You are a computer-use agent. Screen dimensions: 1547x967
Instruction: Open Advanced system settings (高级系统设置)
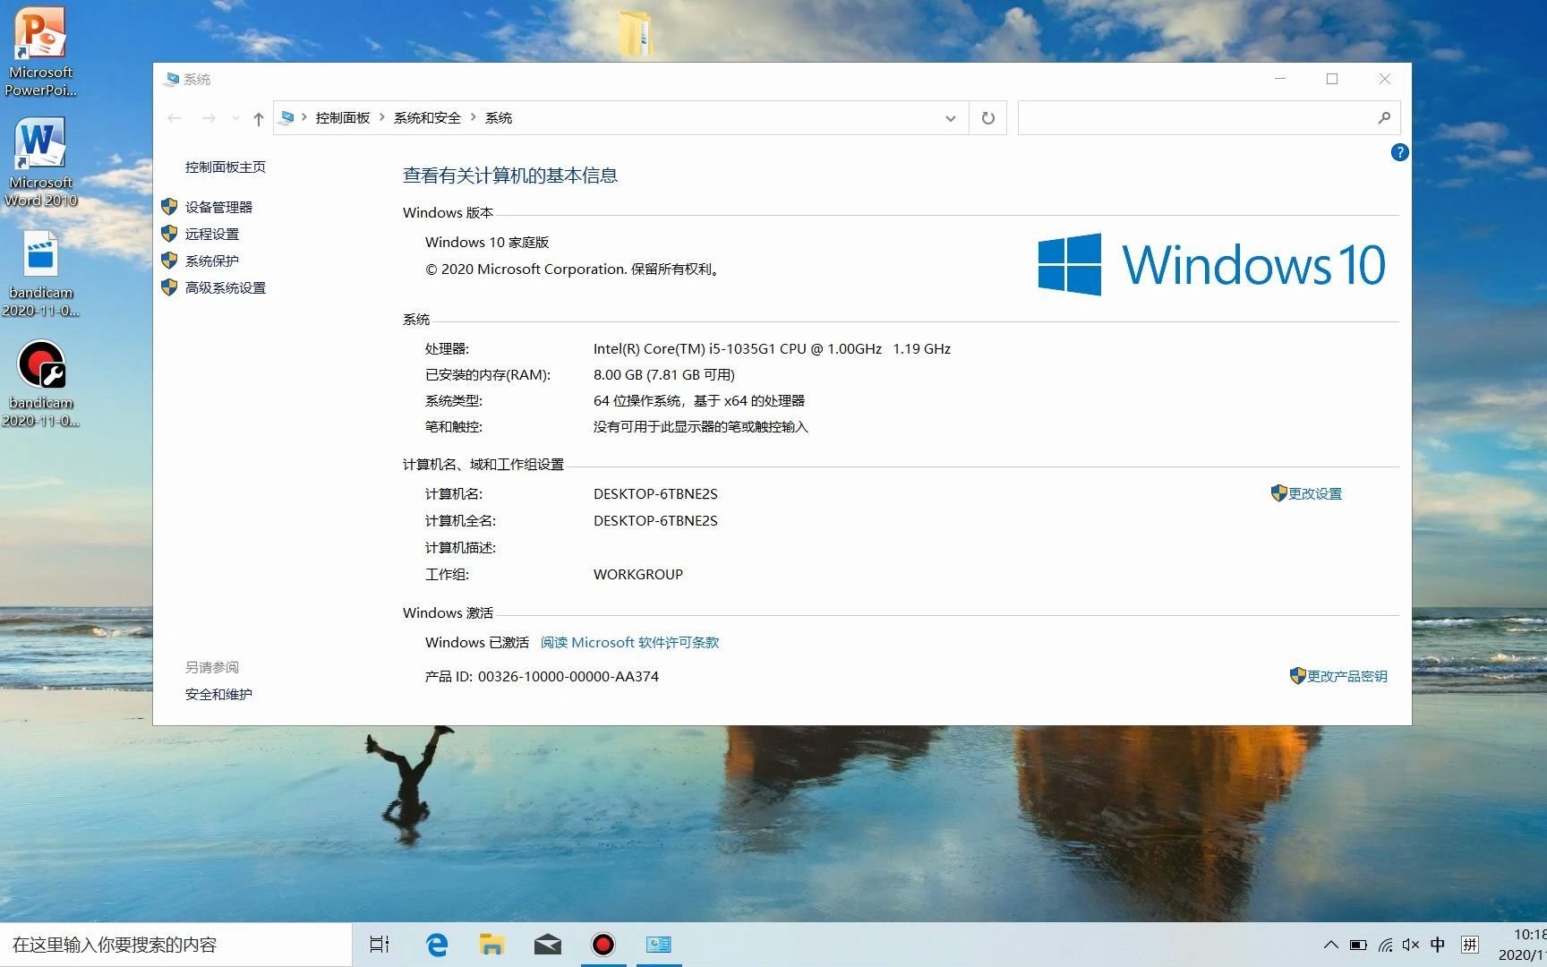point(226,287)
